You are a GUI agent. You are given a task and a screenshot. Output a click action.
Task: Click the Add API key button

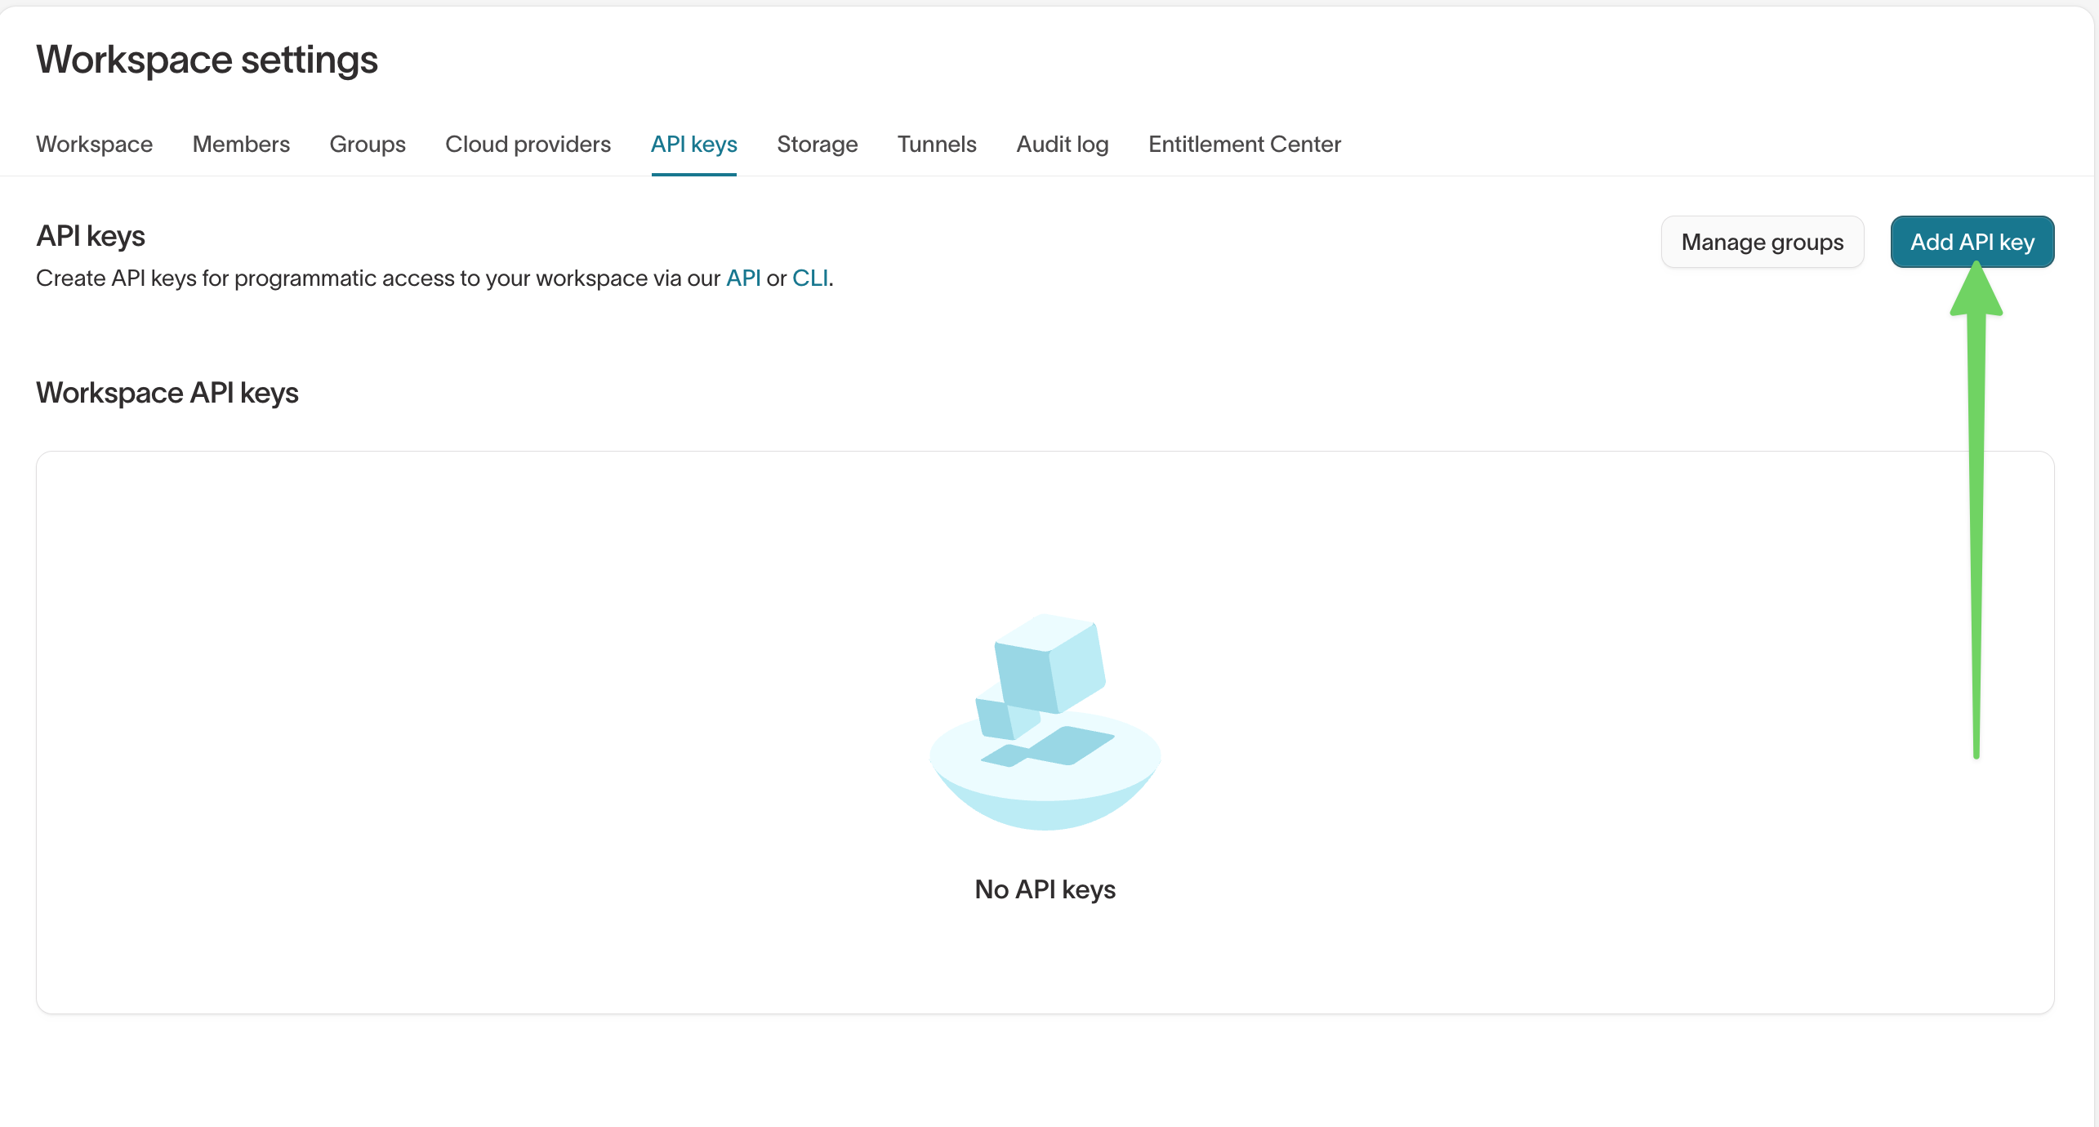coord(1972,242)
